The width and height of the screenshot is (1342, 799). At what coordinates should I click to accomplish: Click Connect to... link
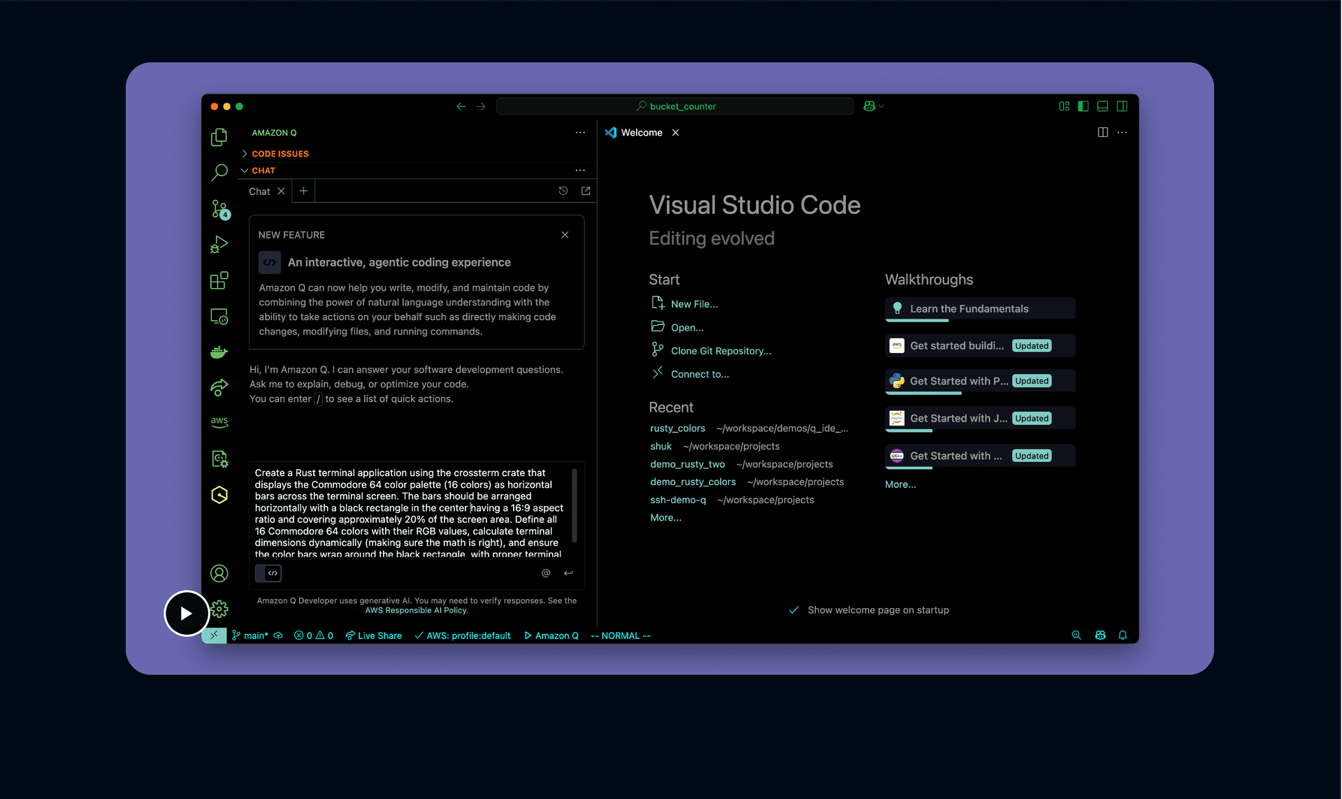(x=691, y=374)
